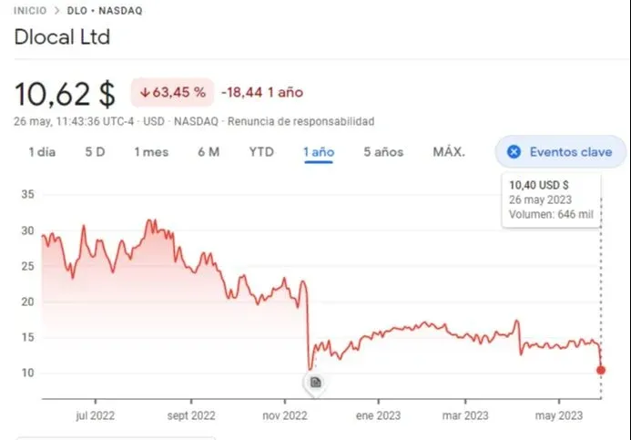Switch to the 1 mes range
Screen dimensions: 631x440
tap(151, 152)
